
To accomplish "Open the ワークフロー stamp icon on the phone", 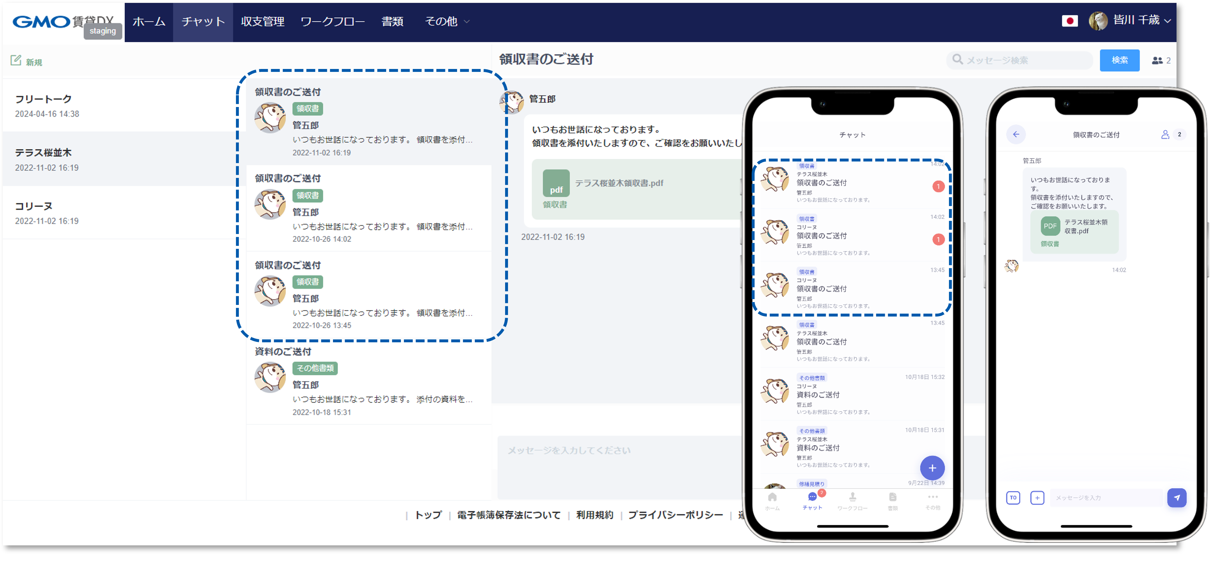I will pos(853,499).
